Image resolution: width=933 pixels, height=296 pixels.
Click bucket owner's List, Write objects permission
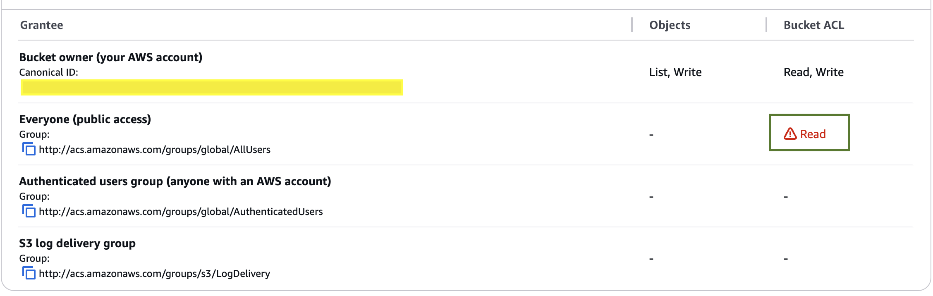point(675,72)
